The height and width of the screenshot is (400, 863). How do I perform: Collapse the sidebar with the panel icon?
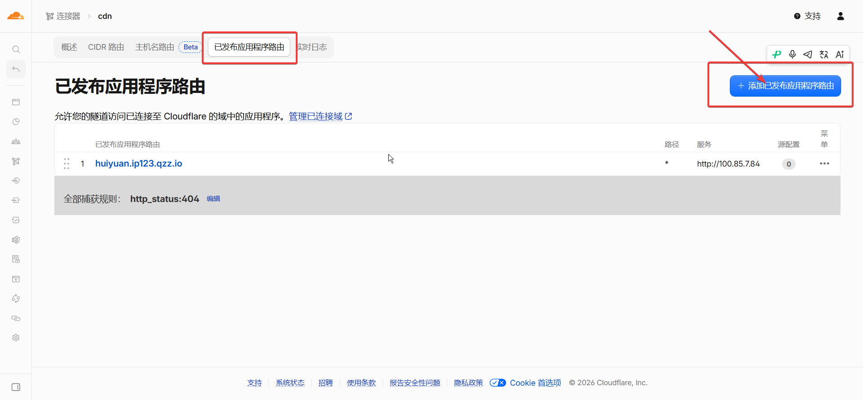pos(16,387)
